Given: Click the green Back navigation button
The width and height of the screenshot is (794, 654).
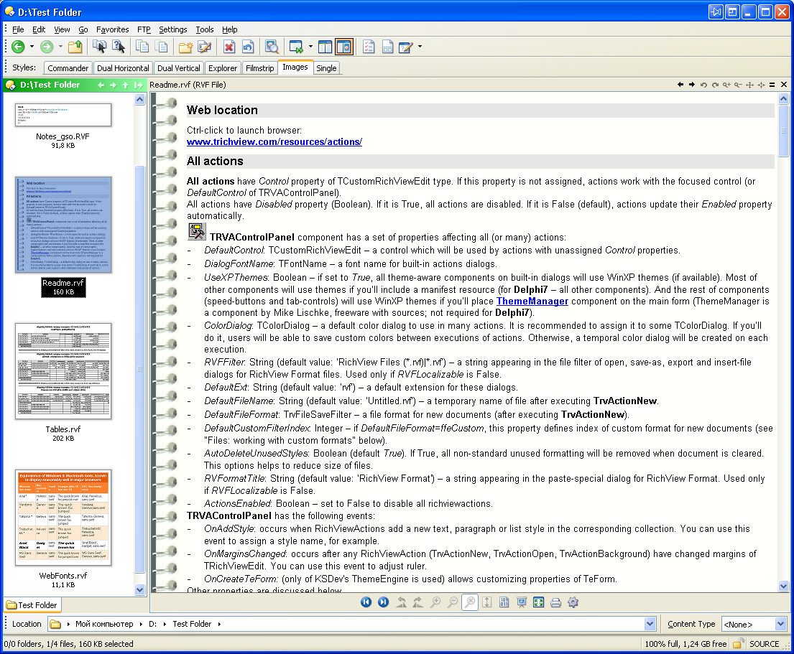Looking at the screenshot, I should coord(18,47).
